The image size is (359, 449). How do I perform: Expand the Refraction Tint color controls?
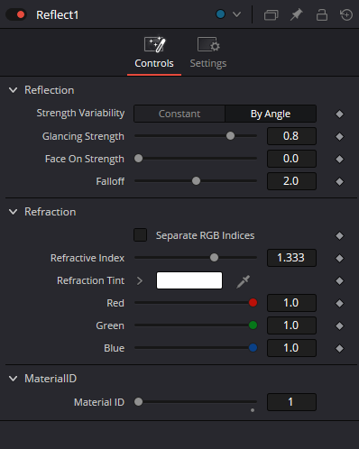[140, 280]
